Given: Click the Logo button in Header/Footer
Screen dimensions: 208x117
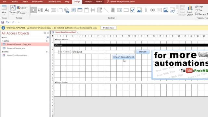Looking at the screenshot, I should [199, 6].
